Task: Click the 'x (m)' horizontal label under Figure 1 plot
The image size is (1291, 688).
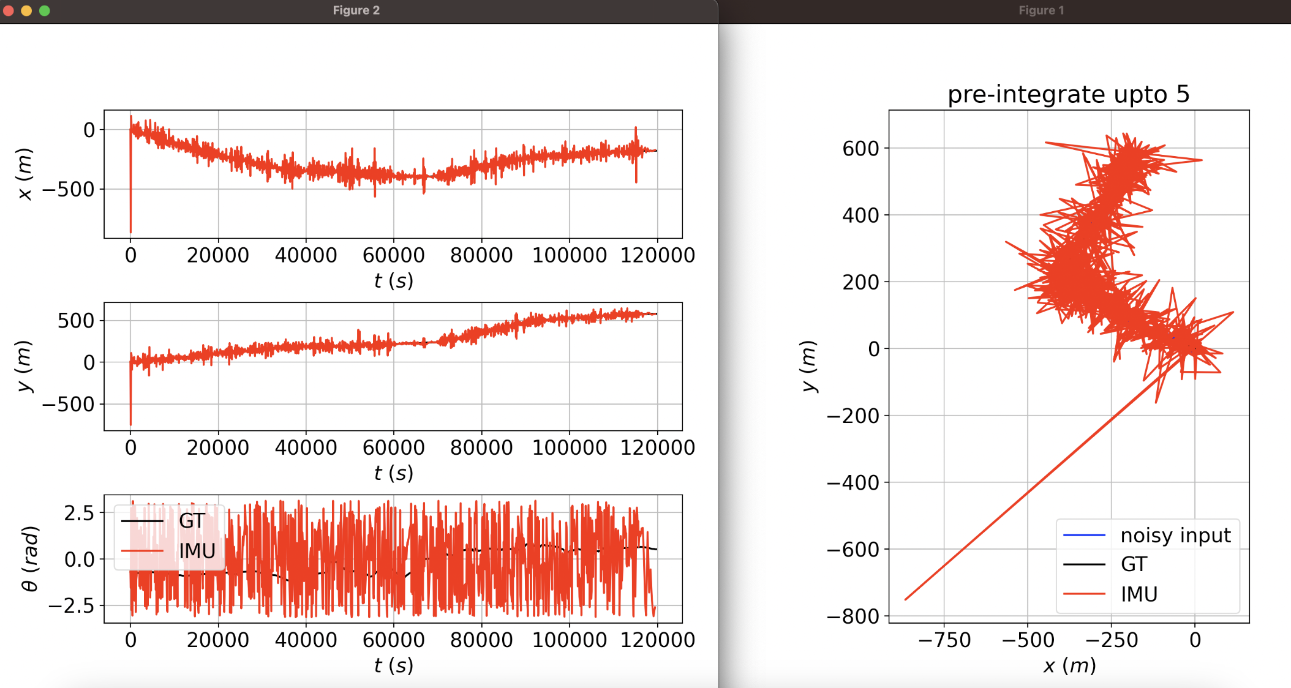Action: 1069,665
